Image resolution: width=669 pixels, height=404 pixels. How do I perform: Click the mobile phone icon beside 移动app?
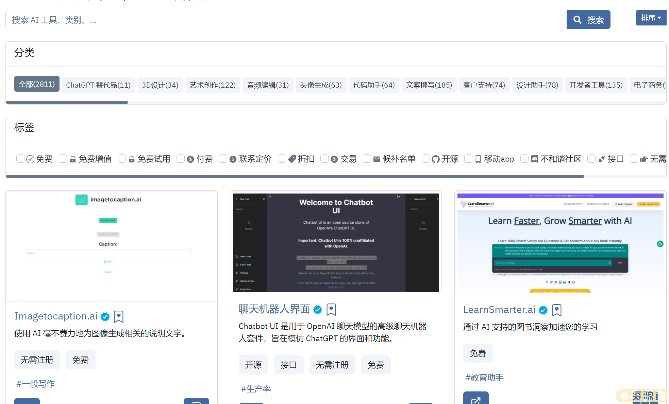[x=478, y=159]
